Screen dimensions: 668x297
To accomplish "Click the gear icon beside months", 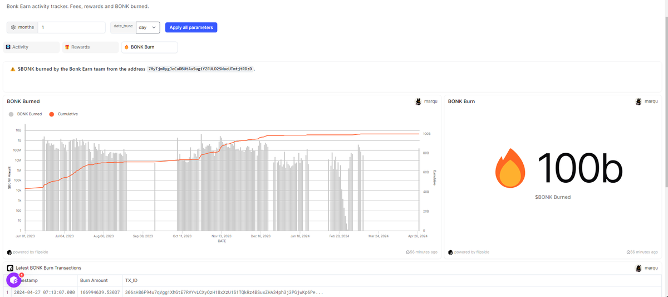I will (x=13, y=27).
